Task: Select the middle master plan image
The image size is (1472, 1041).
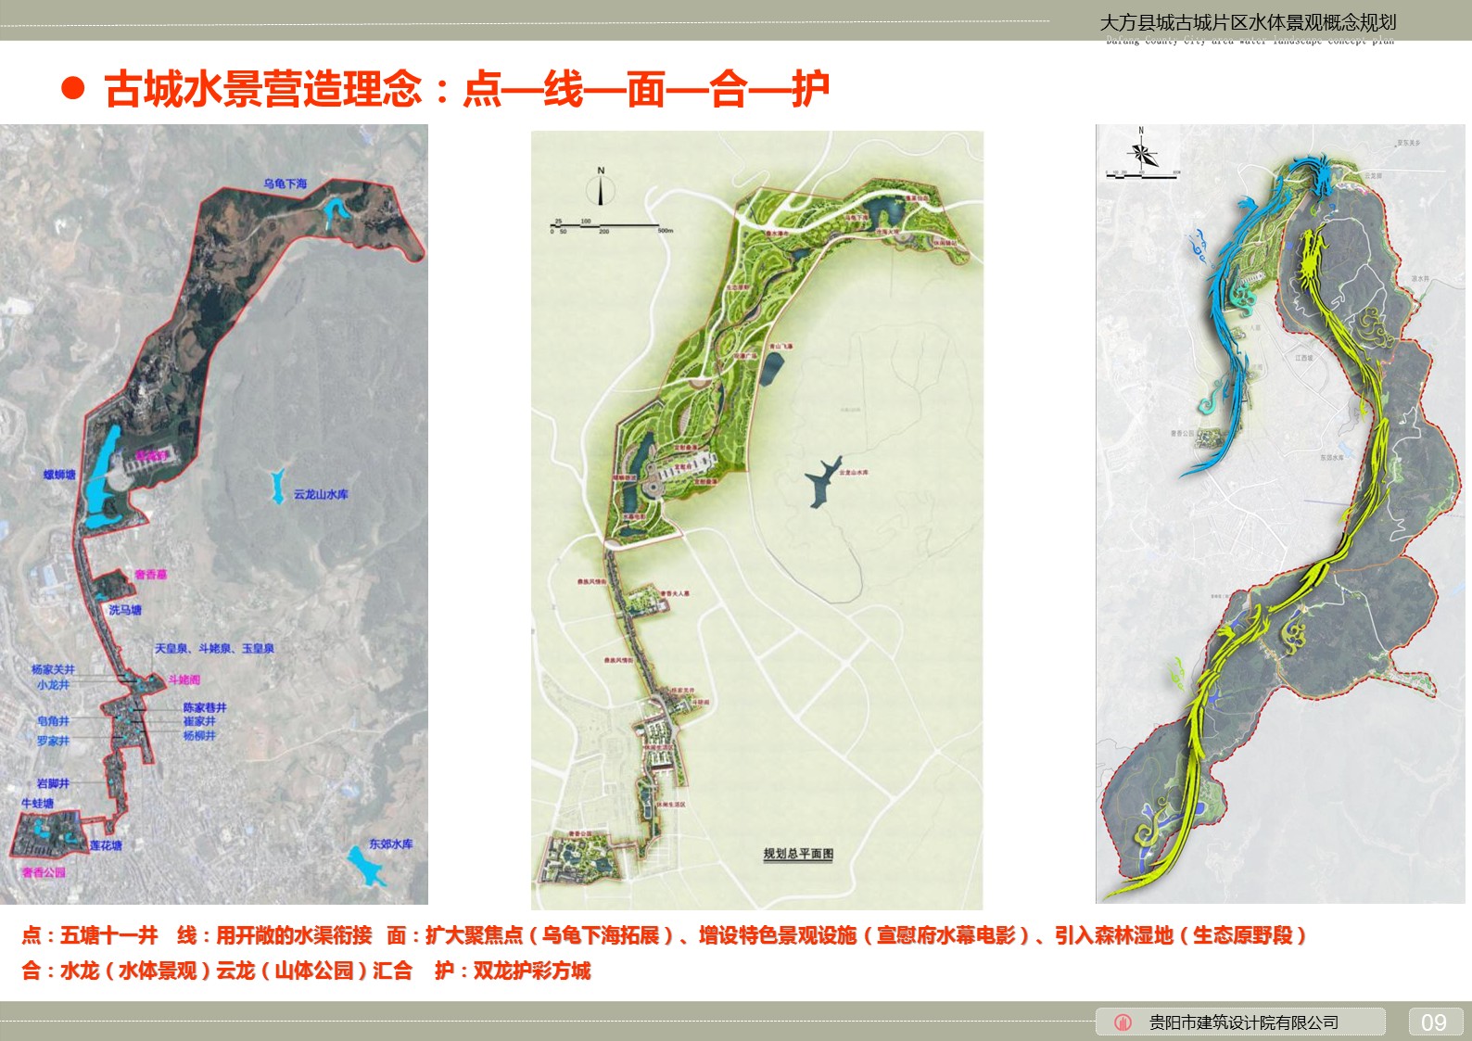Action: click(756, 520)
